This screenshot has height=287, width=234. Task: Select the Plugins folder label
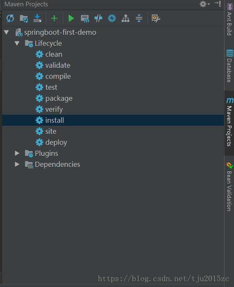[x=46, y=153]
